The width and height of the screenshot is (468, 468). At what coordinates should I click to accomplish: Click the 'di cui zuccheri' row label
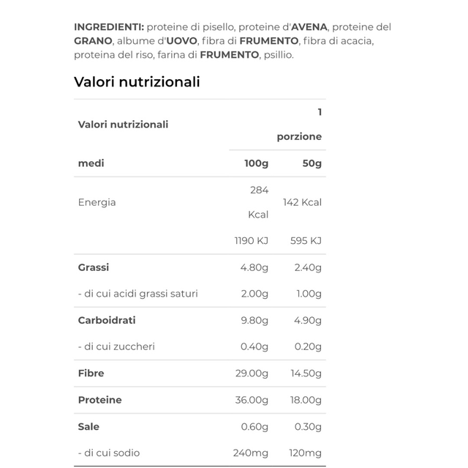pos(116,346)
